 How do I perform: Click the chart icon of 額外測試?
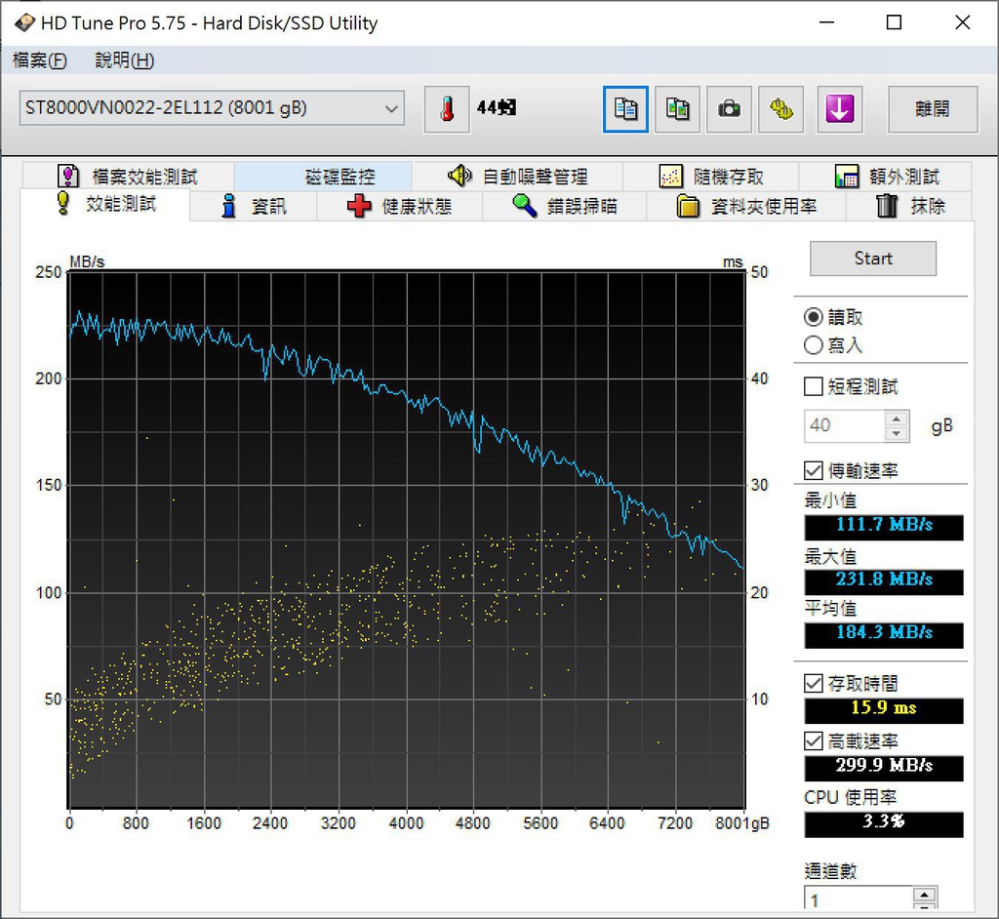[x=847, y=176]
